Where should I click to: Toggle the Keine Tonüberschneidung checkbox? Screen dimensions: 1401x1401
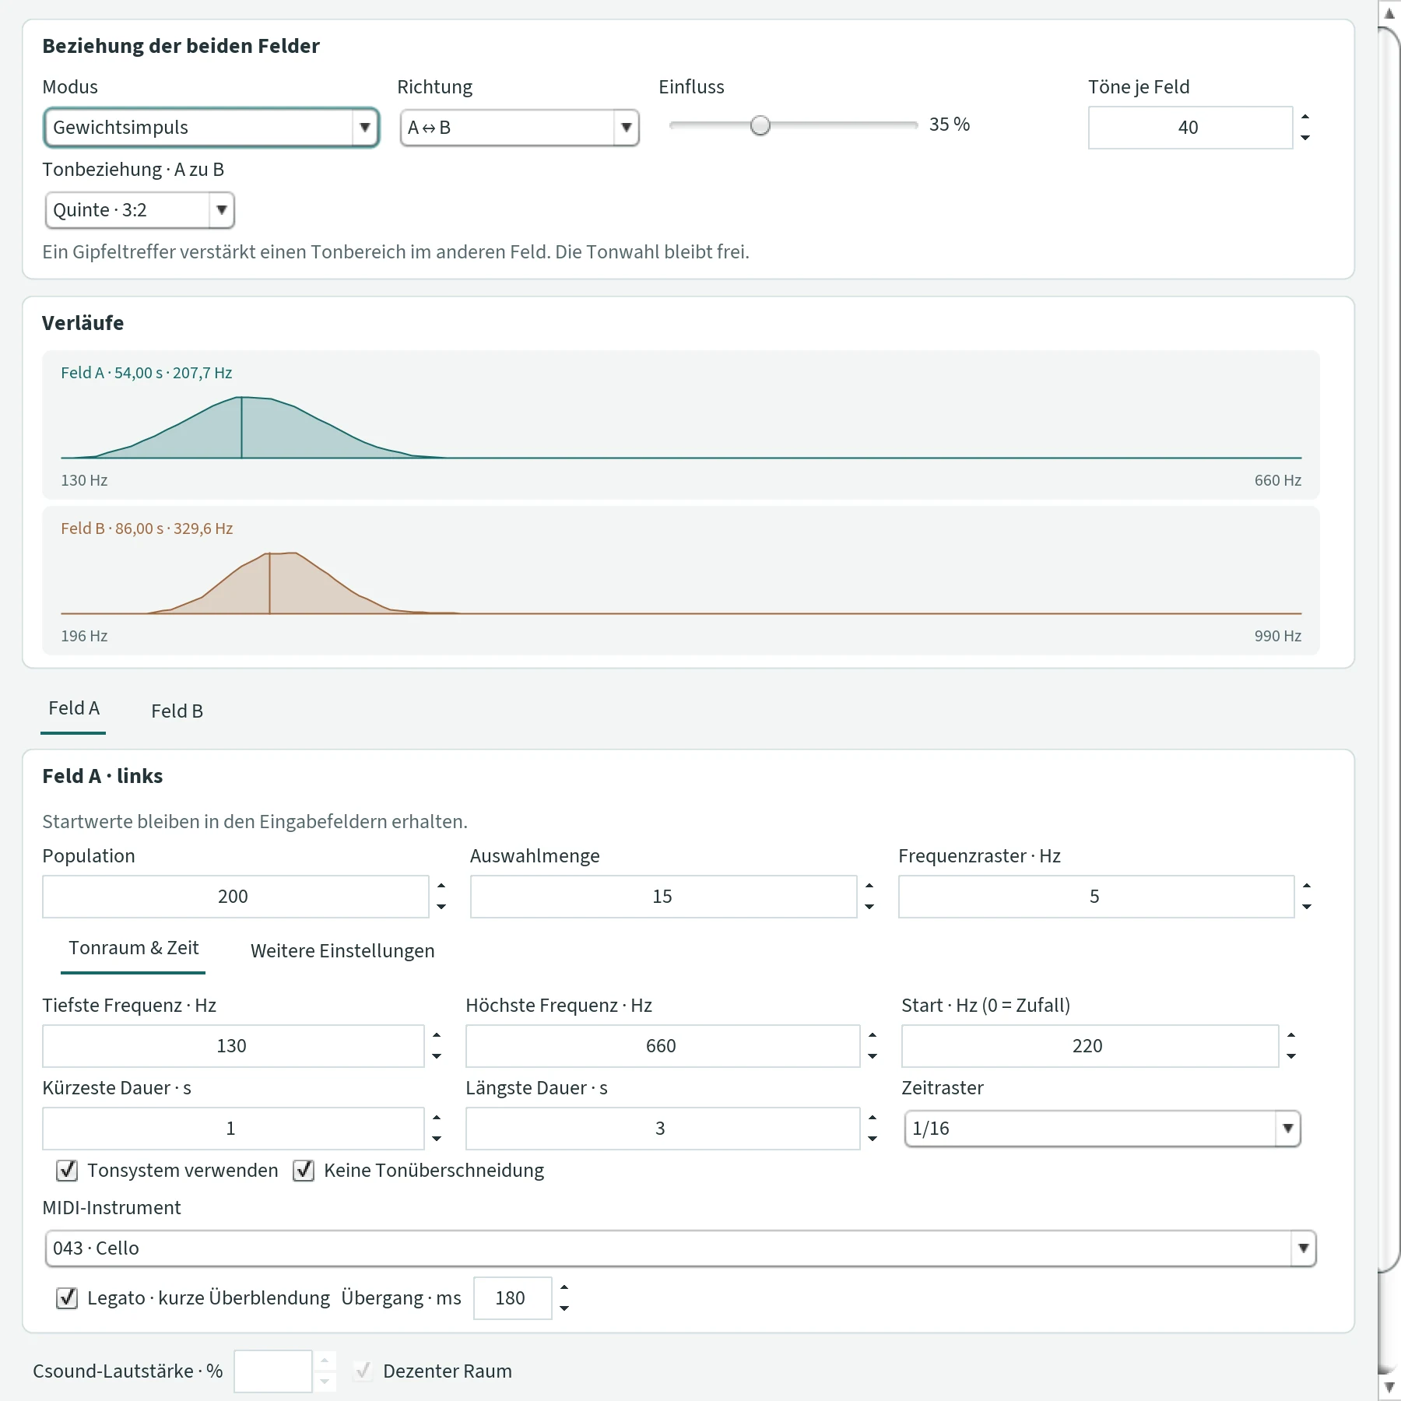[x=304, y=1171]
